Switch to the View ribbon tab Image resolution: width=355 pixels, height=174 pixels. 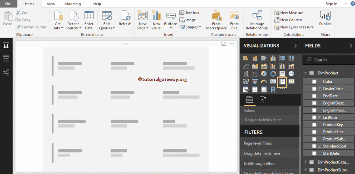tap(51, 4)
